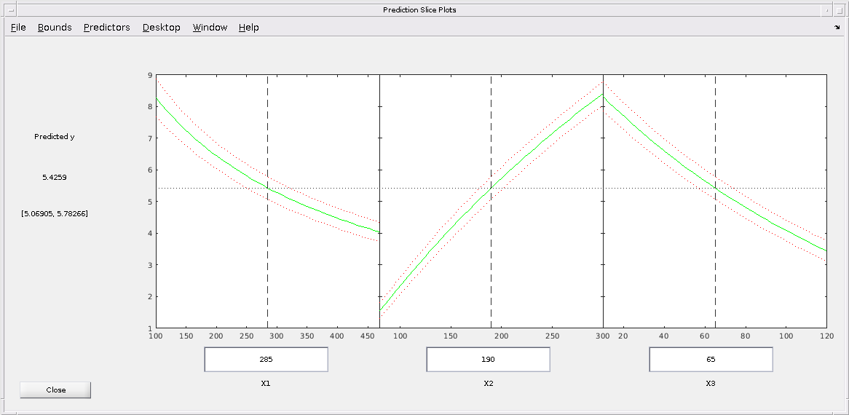Open the Help menu

click(x=248, y=27)
